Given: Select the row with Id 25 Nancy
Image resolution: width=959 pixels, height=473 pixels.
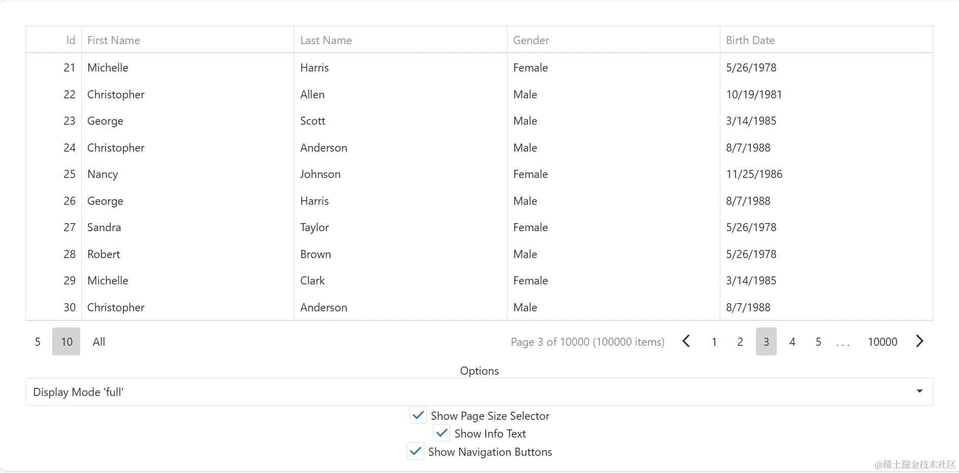Looking at the screenshot, I should [x=103, y=174].
